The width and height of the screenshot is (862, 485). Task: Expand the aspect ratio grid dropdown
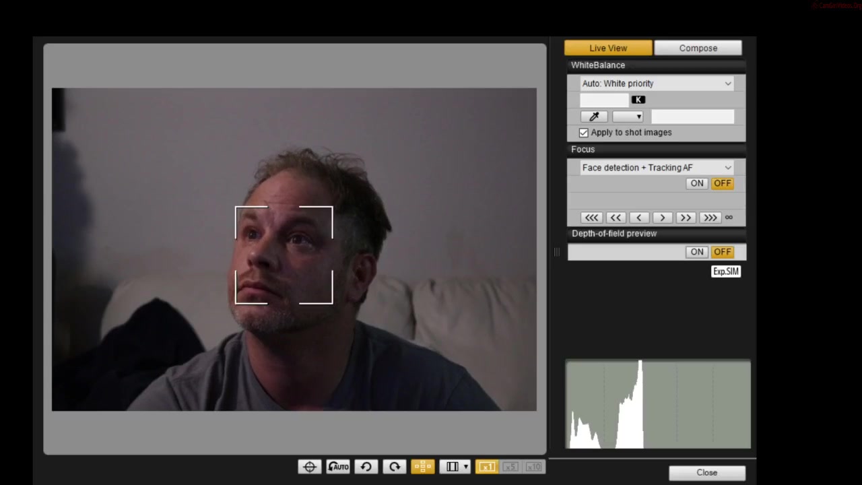[465, 467]
